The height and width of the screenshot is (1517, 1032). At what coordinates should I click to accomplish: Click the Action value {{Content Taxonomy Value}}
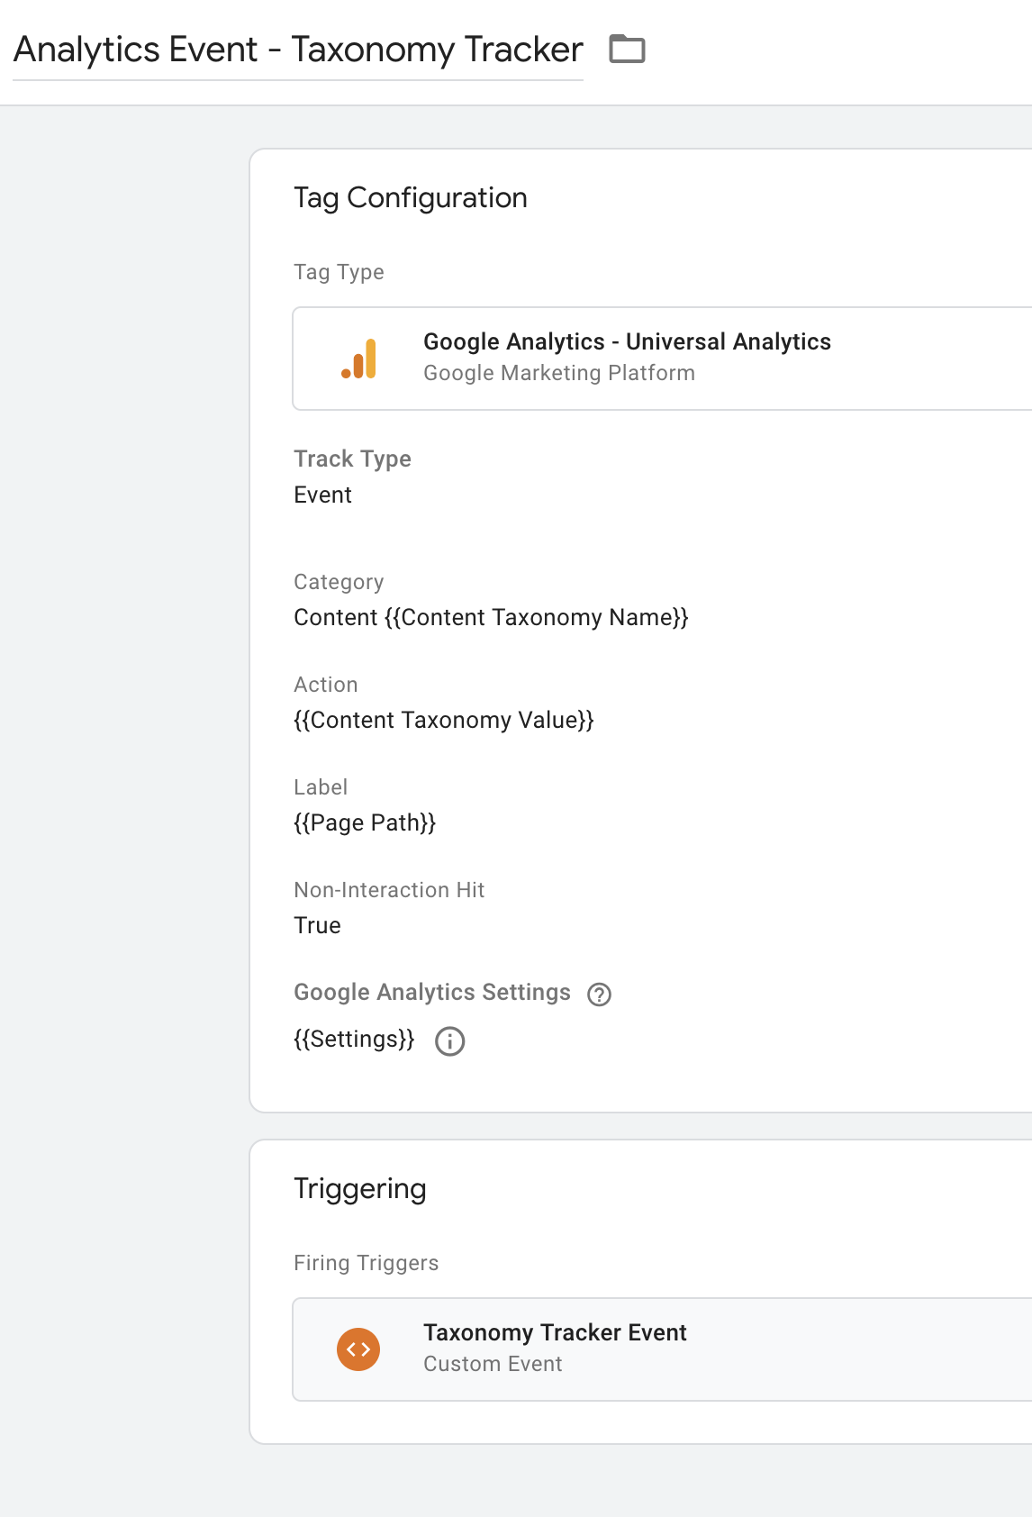pyautogui.click(x=444, y=721)
